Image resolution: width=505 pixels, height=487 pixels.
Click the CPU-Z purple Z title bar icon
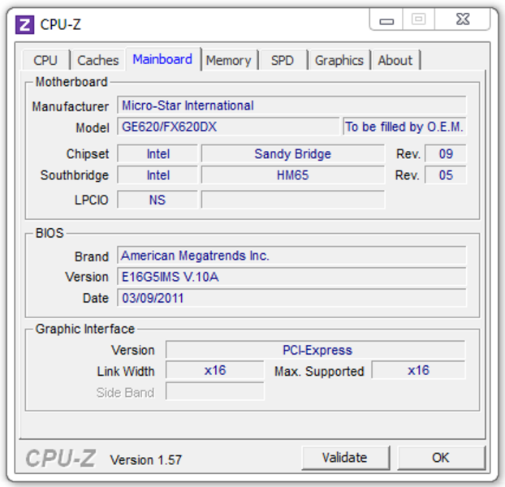pos(24,24)
